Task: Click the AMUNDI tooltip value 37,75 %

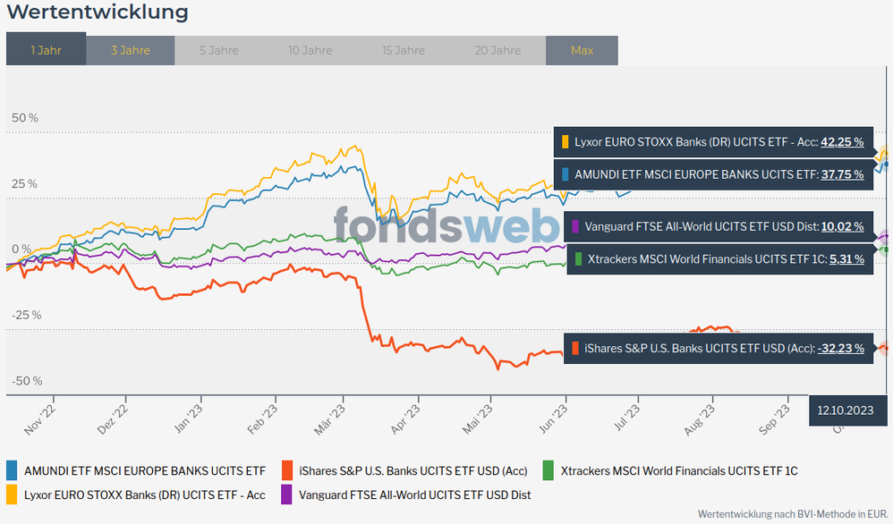Action: [x=842, y=174]
